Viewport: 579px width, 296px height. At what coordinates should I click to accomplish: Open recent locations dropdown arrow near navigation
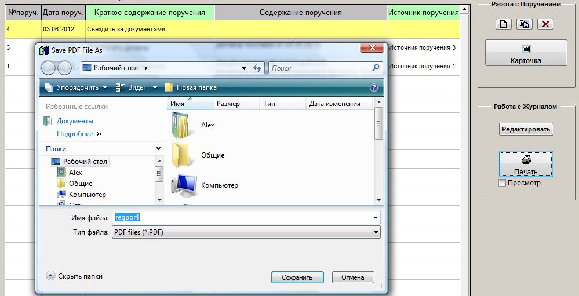76,68
